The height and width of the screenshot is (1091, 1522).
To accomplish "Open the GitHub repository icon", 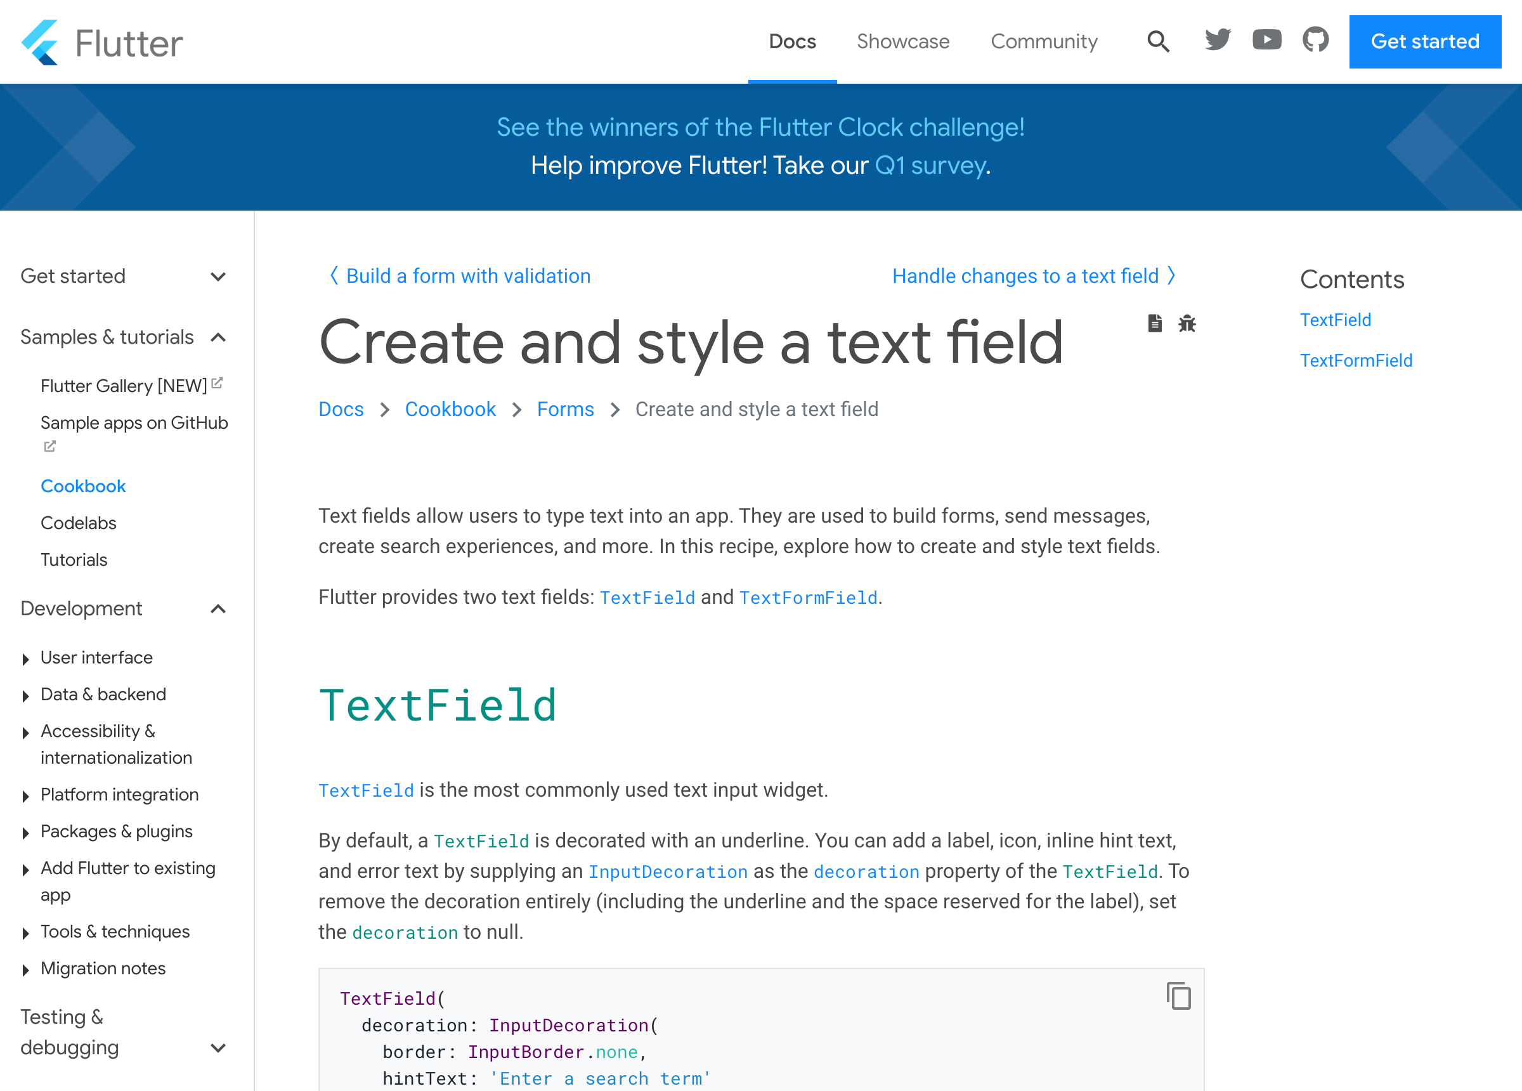I will [1315, 41].
